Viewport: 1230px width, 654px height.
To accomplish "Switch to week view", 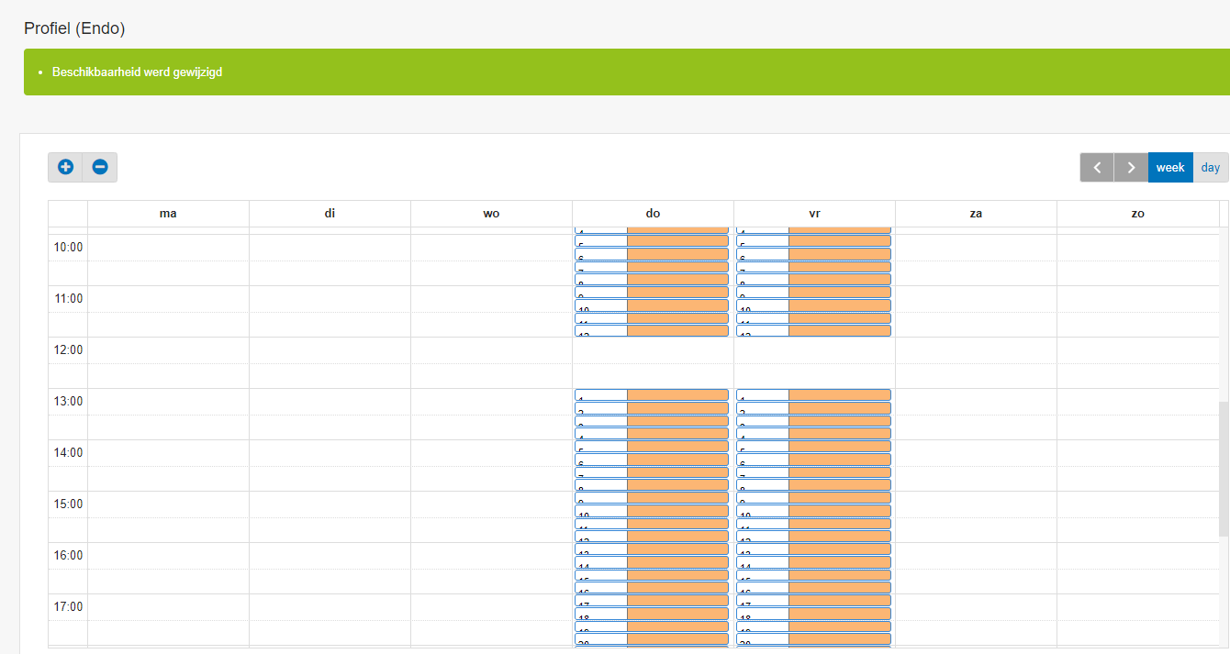I will pos(1170,168).
